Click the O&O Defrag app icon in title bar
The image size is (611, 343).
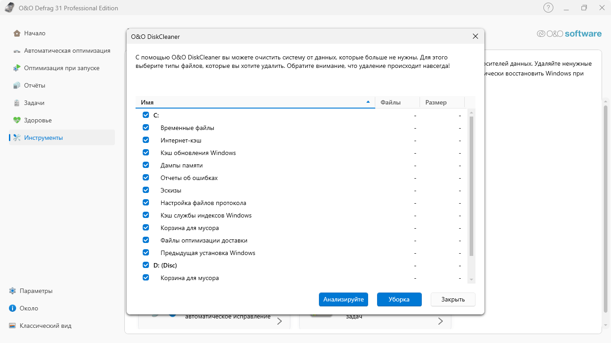click(9, 8)
